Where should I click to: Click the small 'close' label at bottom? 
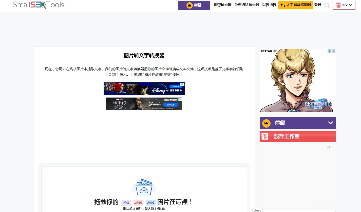pos(257,210)
